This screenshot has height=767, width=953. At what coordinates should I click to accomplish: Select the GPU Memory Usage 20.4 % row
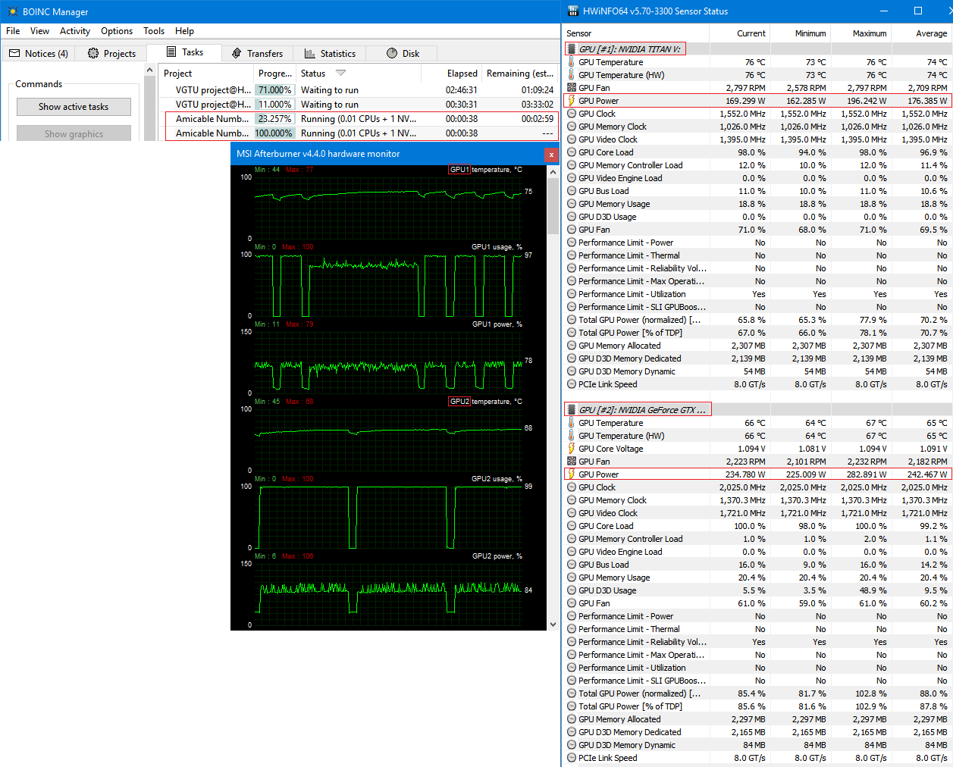[x=757, y=578]
